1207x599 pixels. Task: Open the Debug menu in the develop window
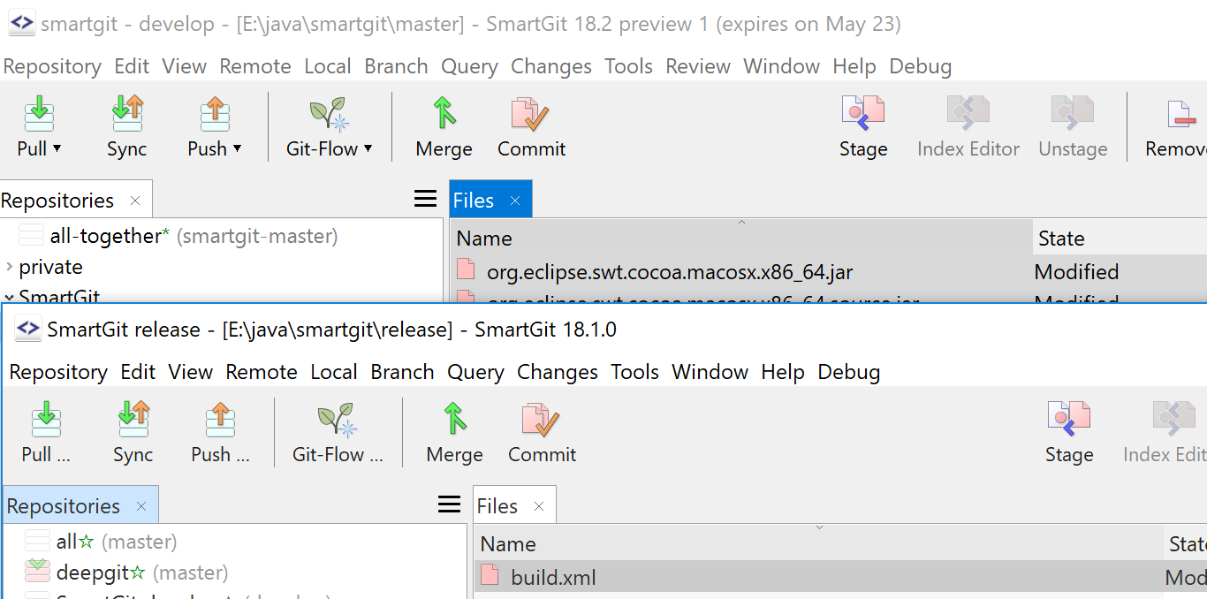921,66
